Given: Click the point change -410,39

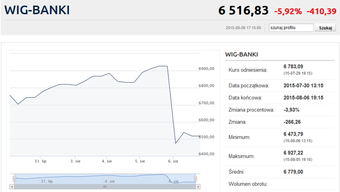Looking at the screenshot, I should click(x=322, y=11).
